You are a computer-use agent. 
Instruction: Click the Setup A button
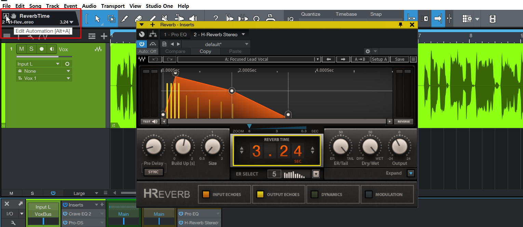pos(379,59)
